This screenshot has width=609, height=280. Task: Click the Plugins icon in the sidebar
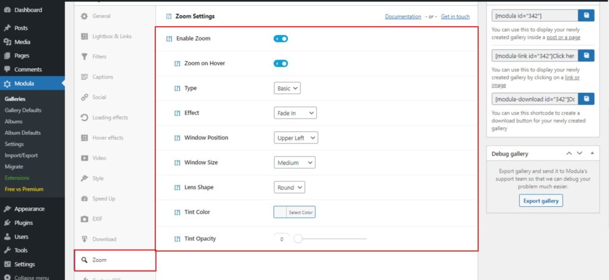coord(7,223)
